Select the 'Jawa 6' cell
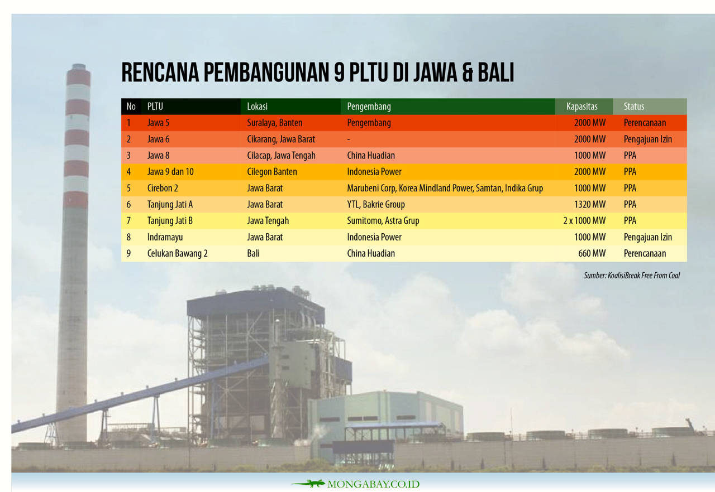 tap(158, 139)
